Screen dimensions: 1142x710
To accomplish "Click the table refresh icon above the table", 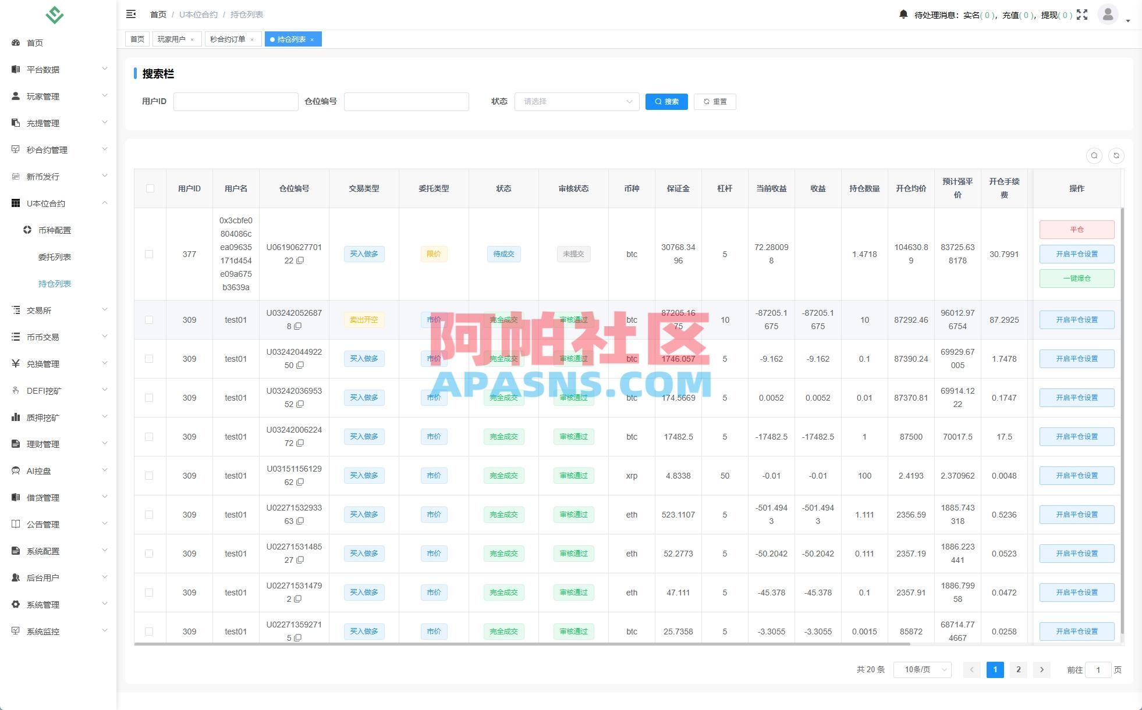I will [x=1116, y=156].
